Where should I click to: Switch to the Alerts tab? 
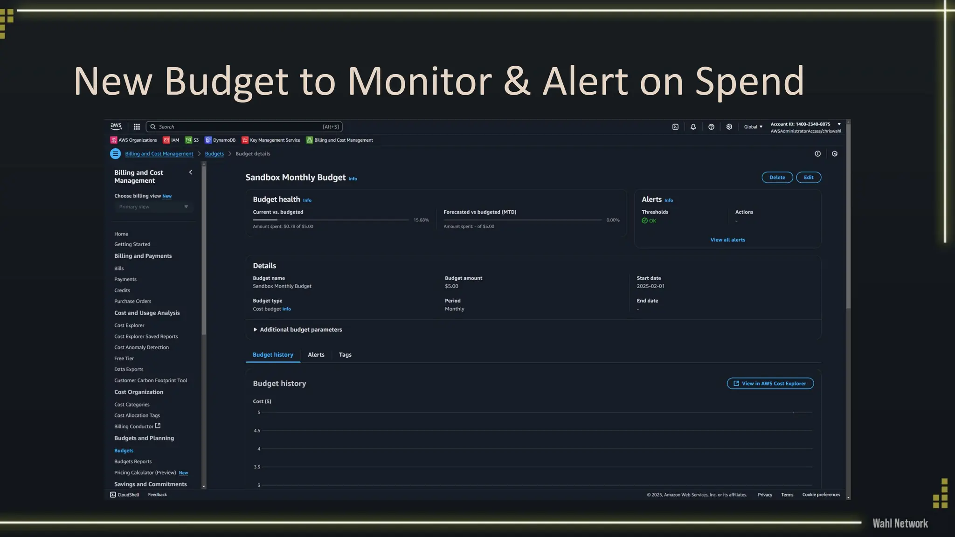pos(316,355)
